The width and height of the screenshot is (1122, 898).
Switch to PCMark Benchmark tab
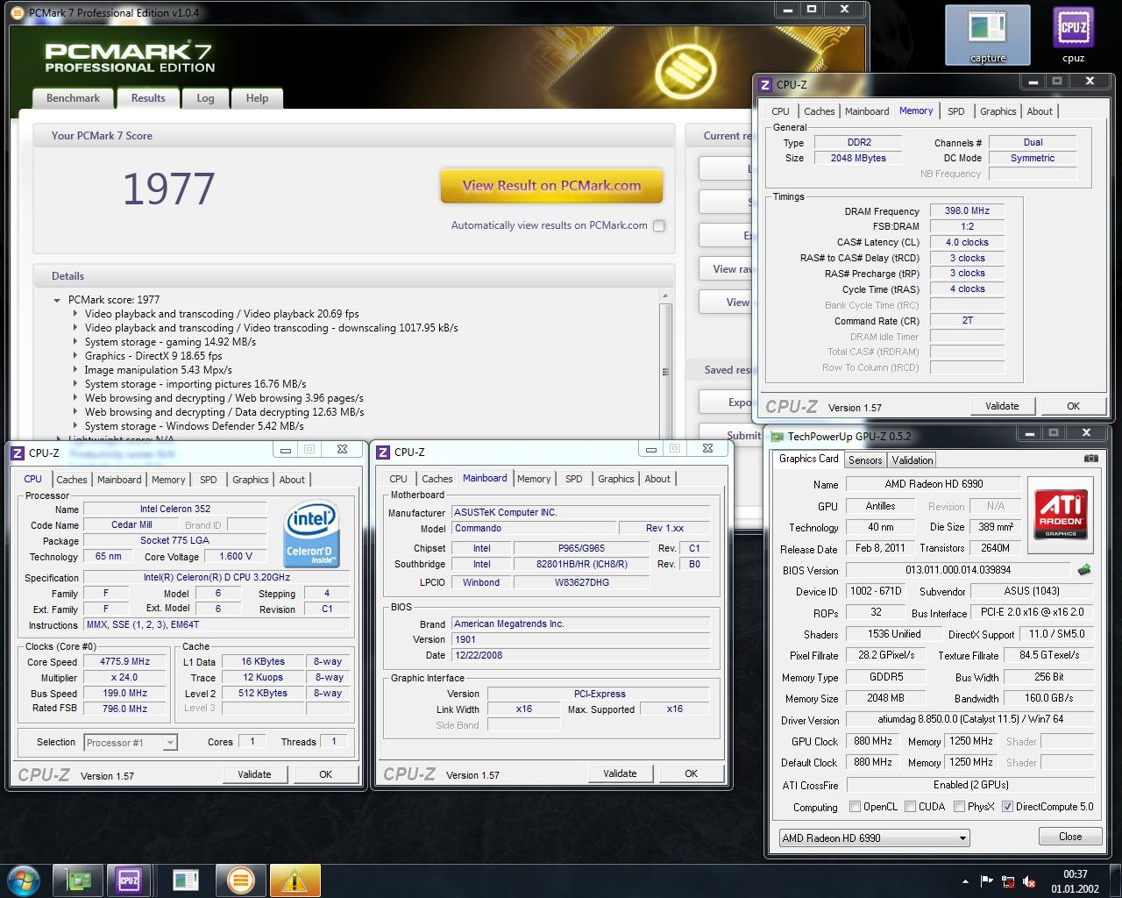pyautogui.click(x=73, y=98)
